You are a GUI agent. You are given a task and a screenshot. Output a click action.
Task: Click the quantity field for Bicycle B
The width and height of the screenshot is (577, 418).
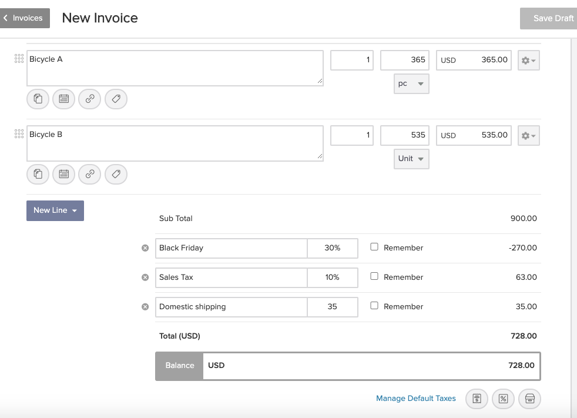coord(352,135)
